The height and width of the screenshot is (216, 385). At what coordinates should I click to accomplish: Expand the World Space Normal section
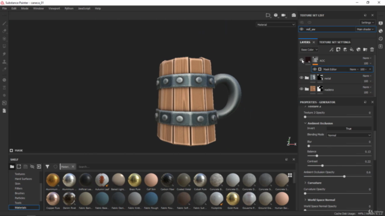click(305, 200)
